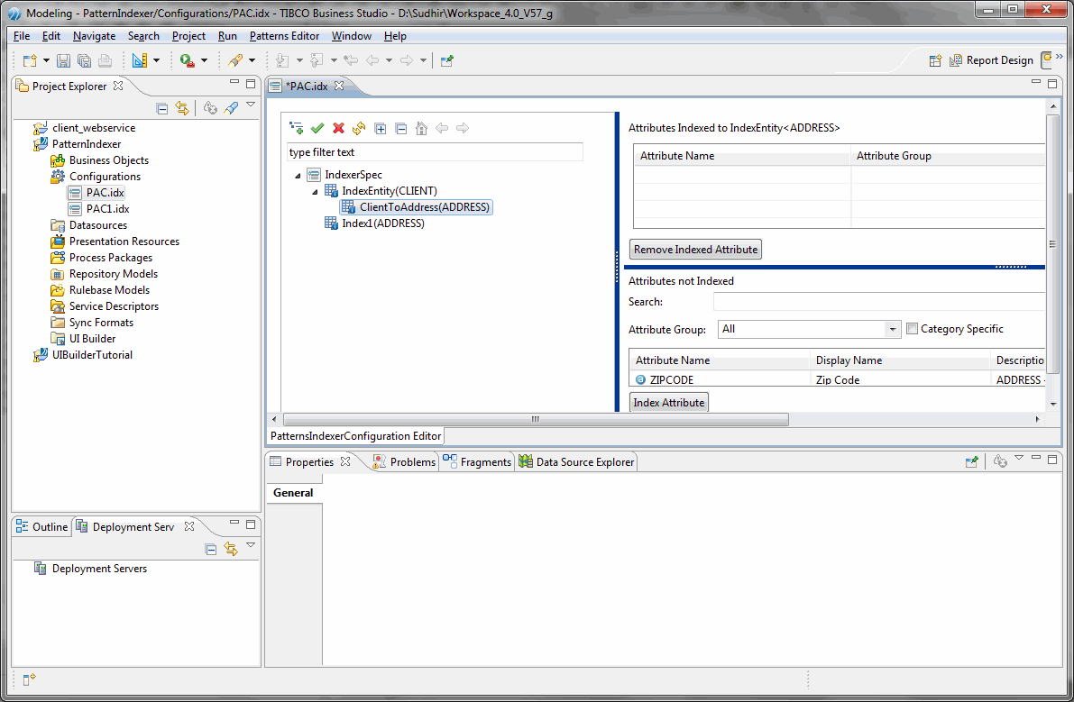Collapse all items in Project Explorer
The width and height of the screenshot is (1074, 702).
pos(162,108)
